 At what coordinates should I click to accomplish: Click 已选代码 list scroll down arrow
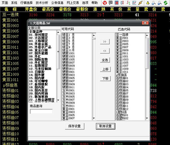[147, 118]
